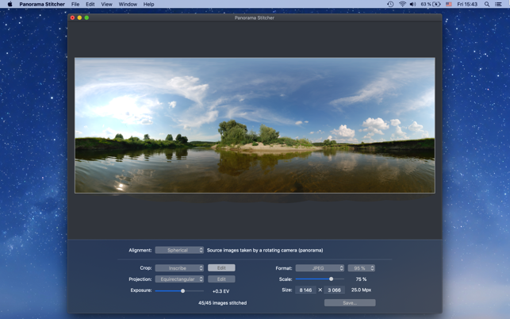
Task: Open the battery status icon
Action: pyautogui.click(x=436, y=4)
